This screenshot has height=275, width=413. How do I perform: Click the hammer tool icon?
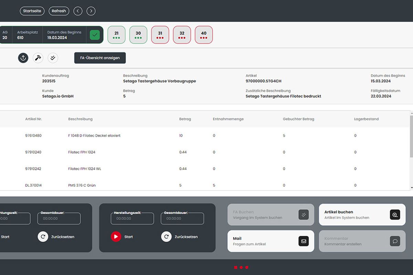pos(38,58)
